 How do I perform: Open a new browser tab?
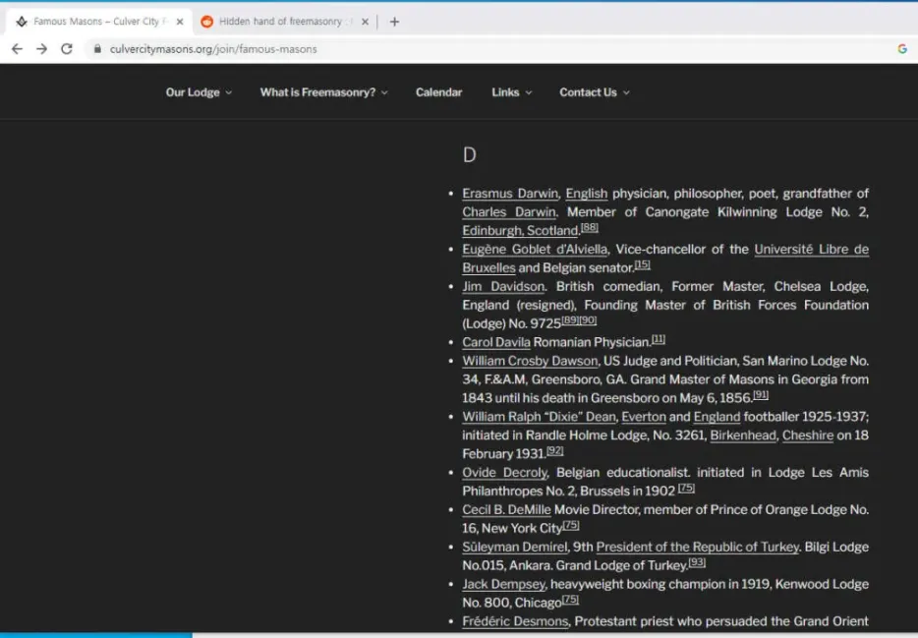point(394,22)
